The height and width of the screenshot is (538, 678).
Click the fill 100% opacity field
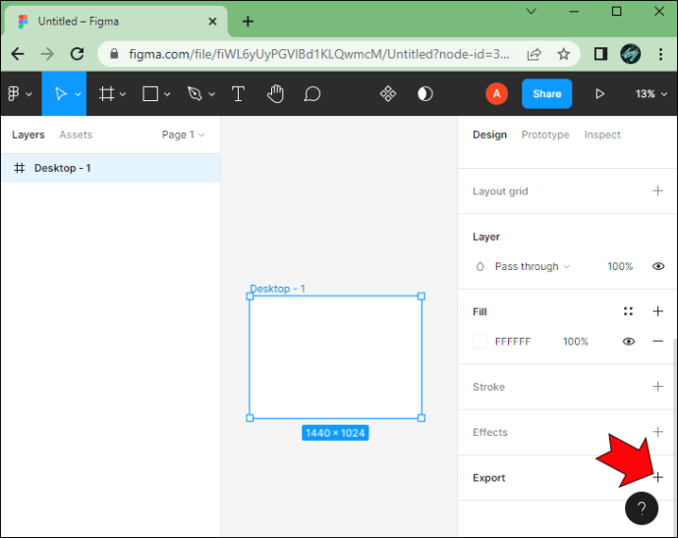coord(576,342)
